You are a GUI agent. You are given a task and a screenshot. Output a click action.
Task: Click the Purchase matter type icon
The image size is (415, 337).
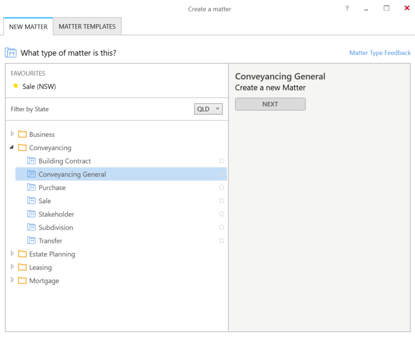(31, 187)
